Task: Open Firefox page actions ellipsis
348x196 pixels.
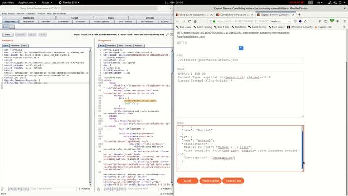Action: [290, 21]
